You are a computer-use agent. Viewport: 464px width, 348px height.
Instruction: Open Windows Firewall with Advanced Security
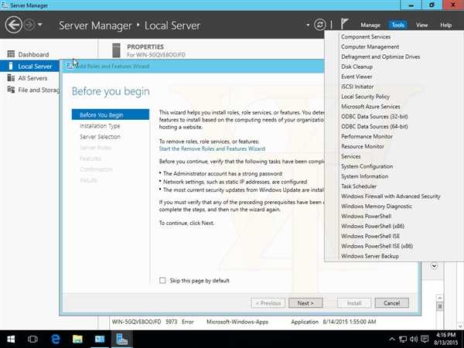(391, 196)
